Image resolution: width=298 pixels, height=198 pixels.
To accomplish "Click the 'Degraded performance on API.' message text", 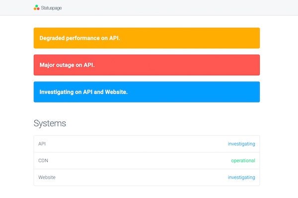I will click(79, 38).
